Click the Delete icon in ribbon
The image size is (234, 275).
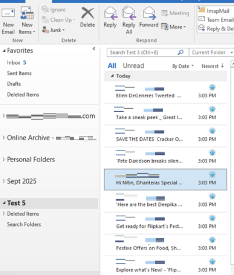[88, 14]
